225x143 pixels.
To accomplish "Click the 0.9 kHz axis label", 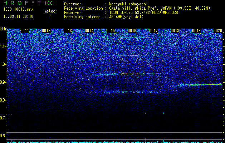I will pyautogui.click(x=3, y=82).
